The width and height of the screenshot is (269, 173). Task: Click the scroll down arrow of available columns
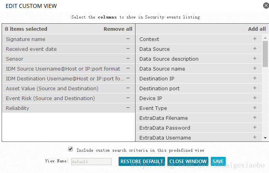point(265,138)
